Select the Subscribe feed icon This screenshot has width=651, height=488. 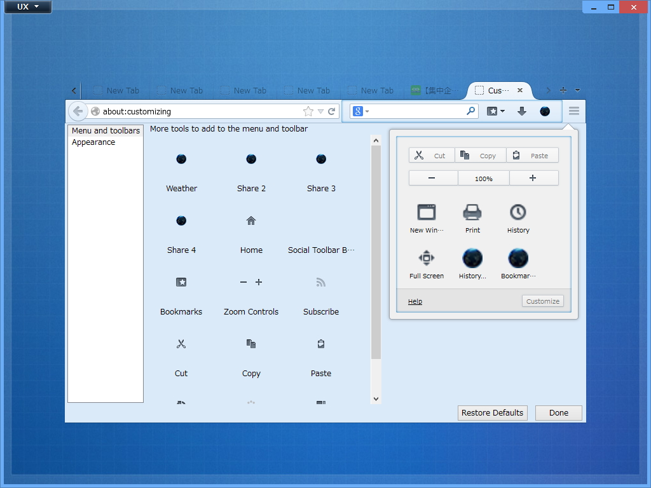(x=320, y=282)
